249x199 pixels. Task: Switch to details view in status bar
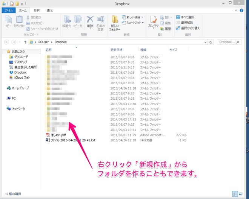pyautogui.click(x=235, y=194)
